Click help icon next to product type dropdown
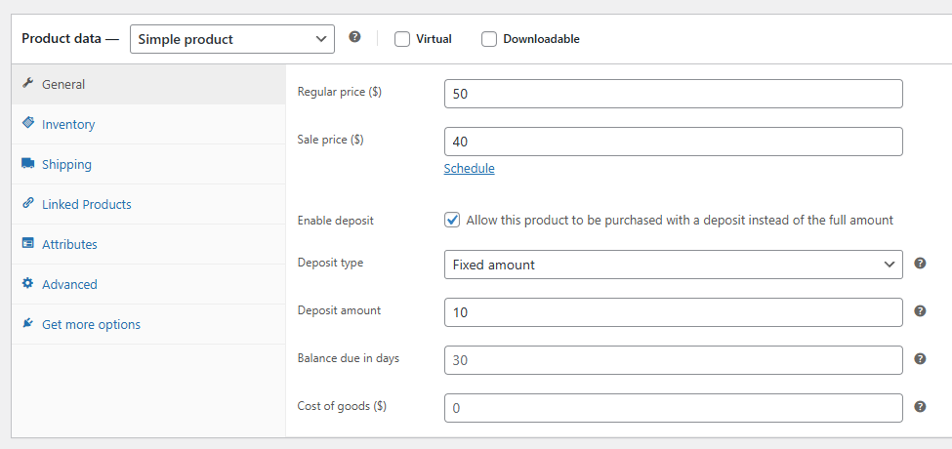The width and height of the screenshot is (952, 449). [x=355, y=37]
